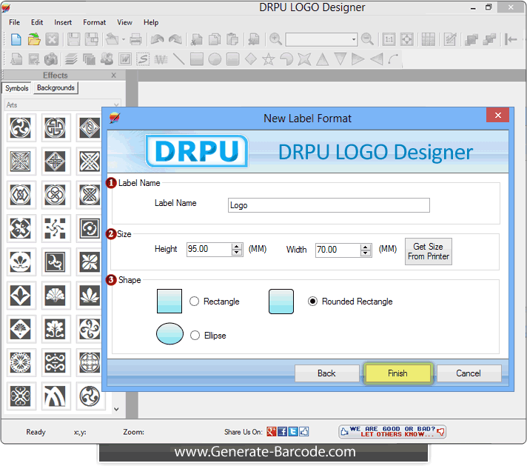Click the grid view toolbar icon
The image size is (527, 466).
(x=428, y=40)
